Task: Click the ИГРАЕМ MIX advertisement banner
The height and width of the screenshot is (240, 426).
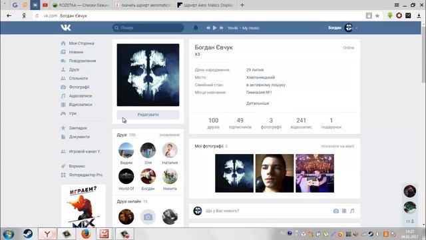Action: [83, 206]
